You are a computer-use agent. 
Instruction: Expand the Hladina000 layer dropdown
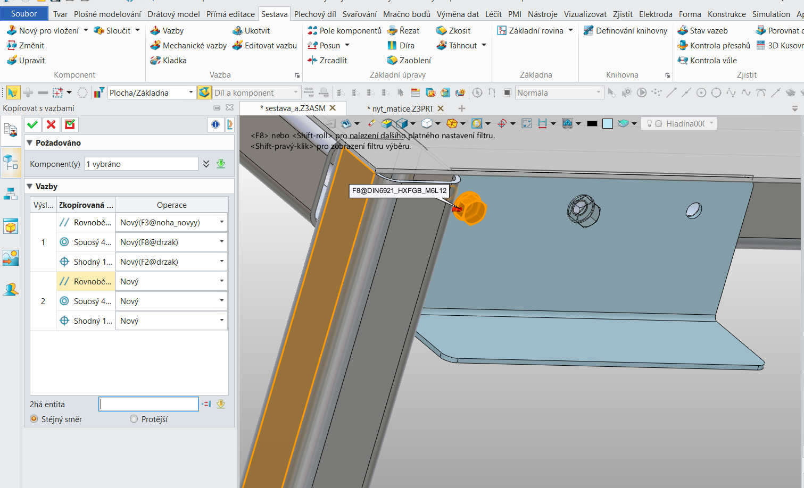[x=711, y=123]
